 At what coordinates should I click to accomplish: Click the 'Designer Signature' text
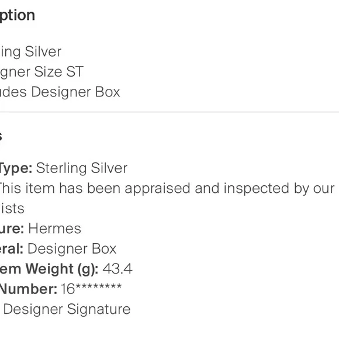[67, 309]
